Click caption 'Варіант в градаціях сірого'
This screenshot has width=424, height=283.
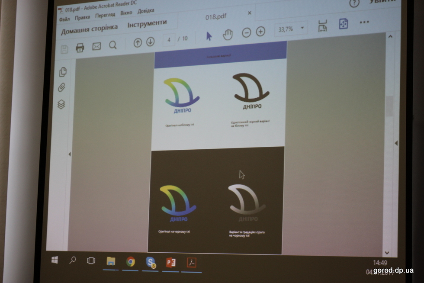(x=247, y=232)
